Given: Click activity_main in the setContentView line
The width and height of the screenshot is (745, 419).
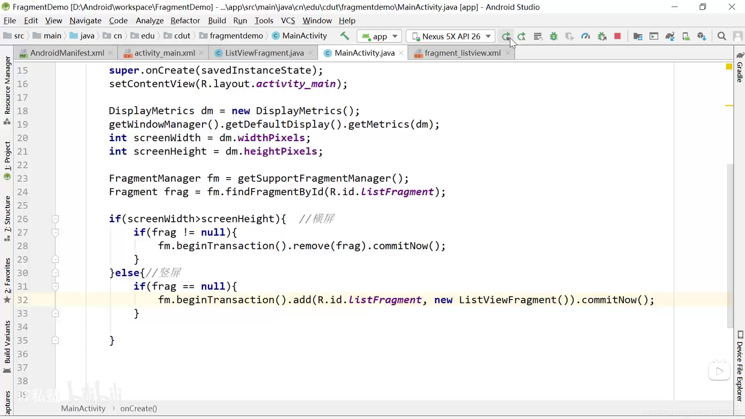Looking at the screenshot, I should 296,84.
